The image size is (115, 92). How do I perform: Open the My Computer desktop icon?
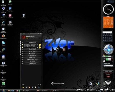coord(3,9)
